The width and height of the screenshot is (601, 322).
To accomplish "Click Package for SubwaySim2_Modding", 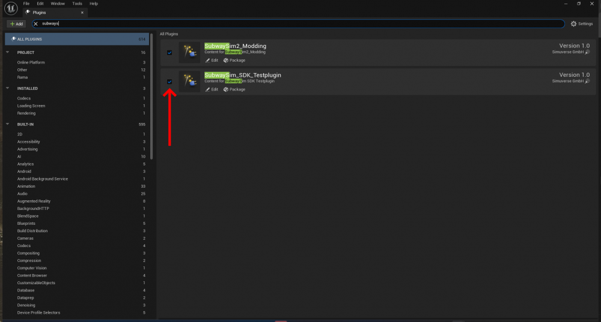I will (234, 60).
